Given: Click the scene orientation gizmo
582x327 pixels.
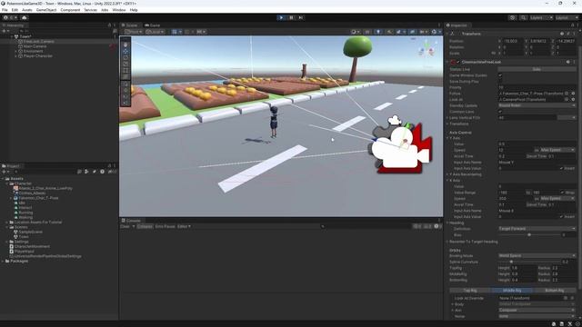Looking at the screenshot, I should point(426,49).
